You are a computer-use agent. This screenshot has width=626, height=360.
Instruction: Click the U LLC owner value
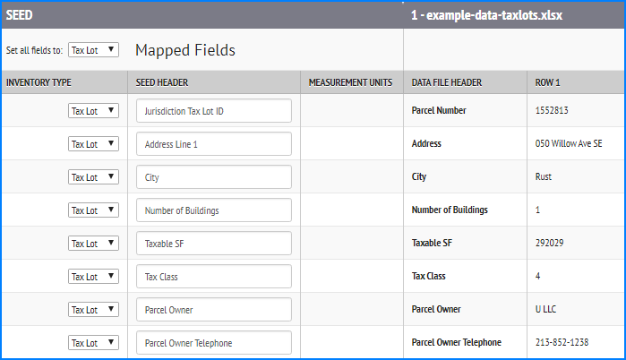pyautogui.click(x=545, y=309)
